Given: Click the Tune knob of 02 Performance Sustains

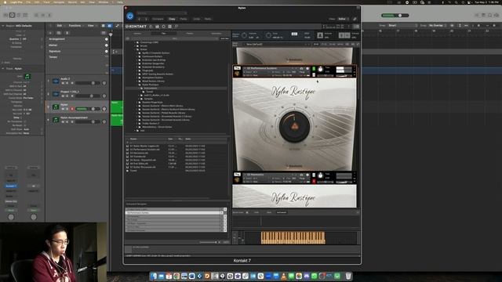Looking at the screenshot, I should coord(320,70).
